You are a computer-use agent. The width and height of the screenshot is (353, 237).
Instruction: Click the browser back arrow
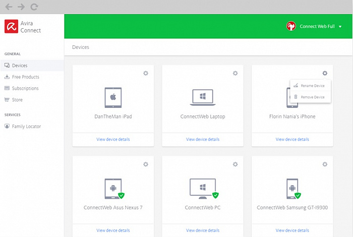click(x=9, y=7)
